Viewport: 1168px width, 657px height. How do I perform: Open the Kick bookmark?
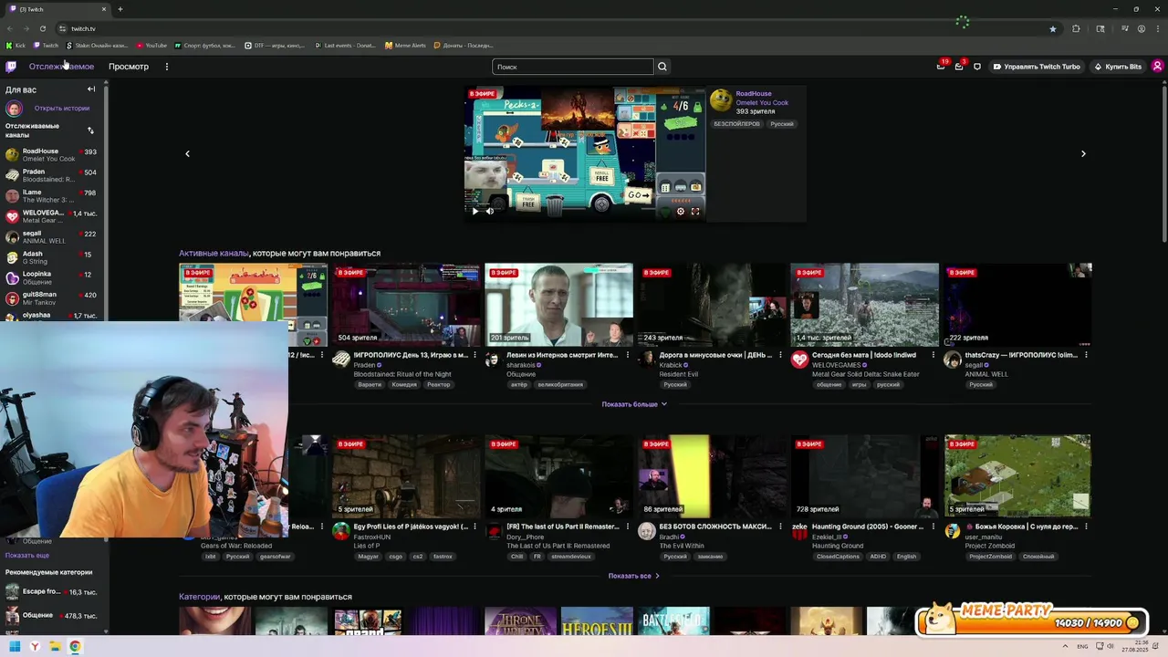pyautogui.click(x=16, y=46)
